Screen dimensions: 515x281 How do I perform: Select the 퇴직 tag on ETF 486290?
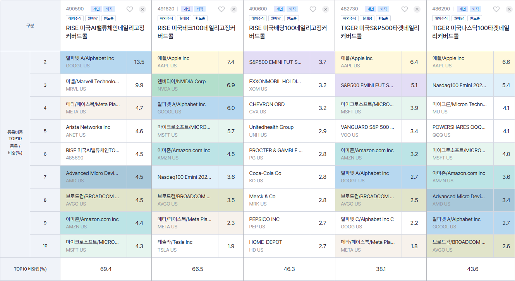click(x=475, y=9)
